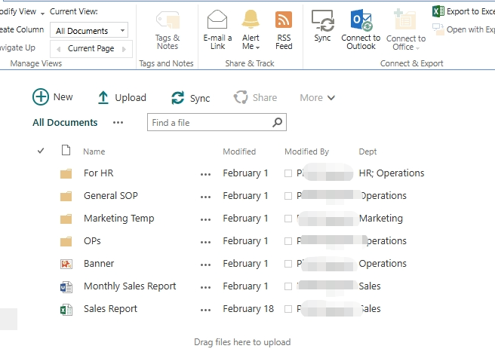Open ellipsis menu for OPs

[x=205, y=243]
